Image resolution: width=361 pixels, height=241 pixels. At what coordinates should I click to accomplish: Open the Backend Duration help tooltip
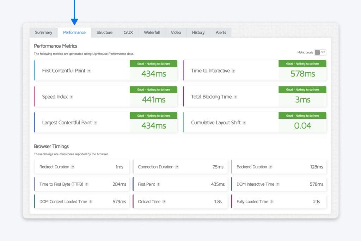click(270, 167)
